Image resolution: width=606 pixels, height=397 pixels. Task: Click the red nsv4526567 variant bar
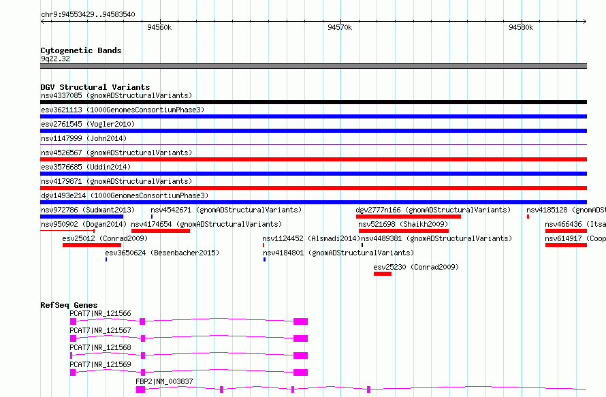313,159
